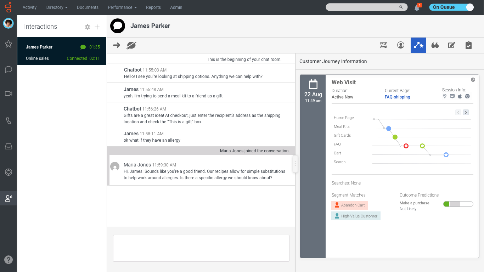The image size is (484, 272).
Task: Select the Customer Journey icon
Action: click(418, 45)
